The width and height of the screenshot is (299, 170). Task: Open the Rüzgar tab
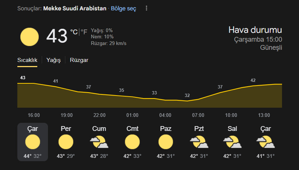point(79,60)
